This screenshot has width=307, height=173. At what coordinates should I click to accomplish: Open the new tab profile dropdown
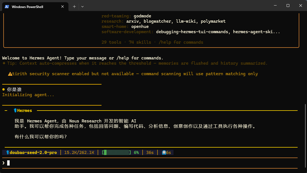point(82,7)
